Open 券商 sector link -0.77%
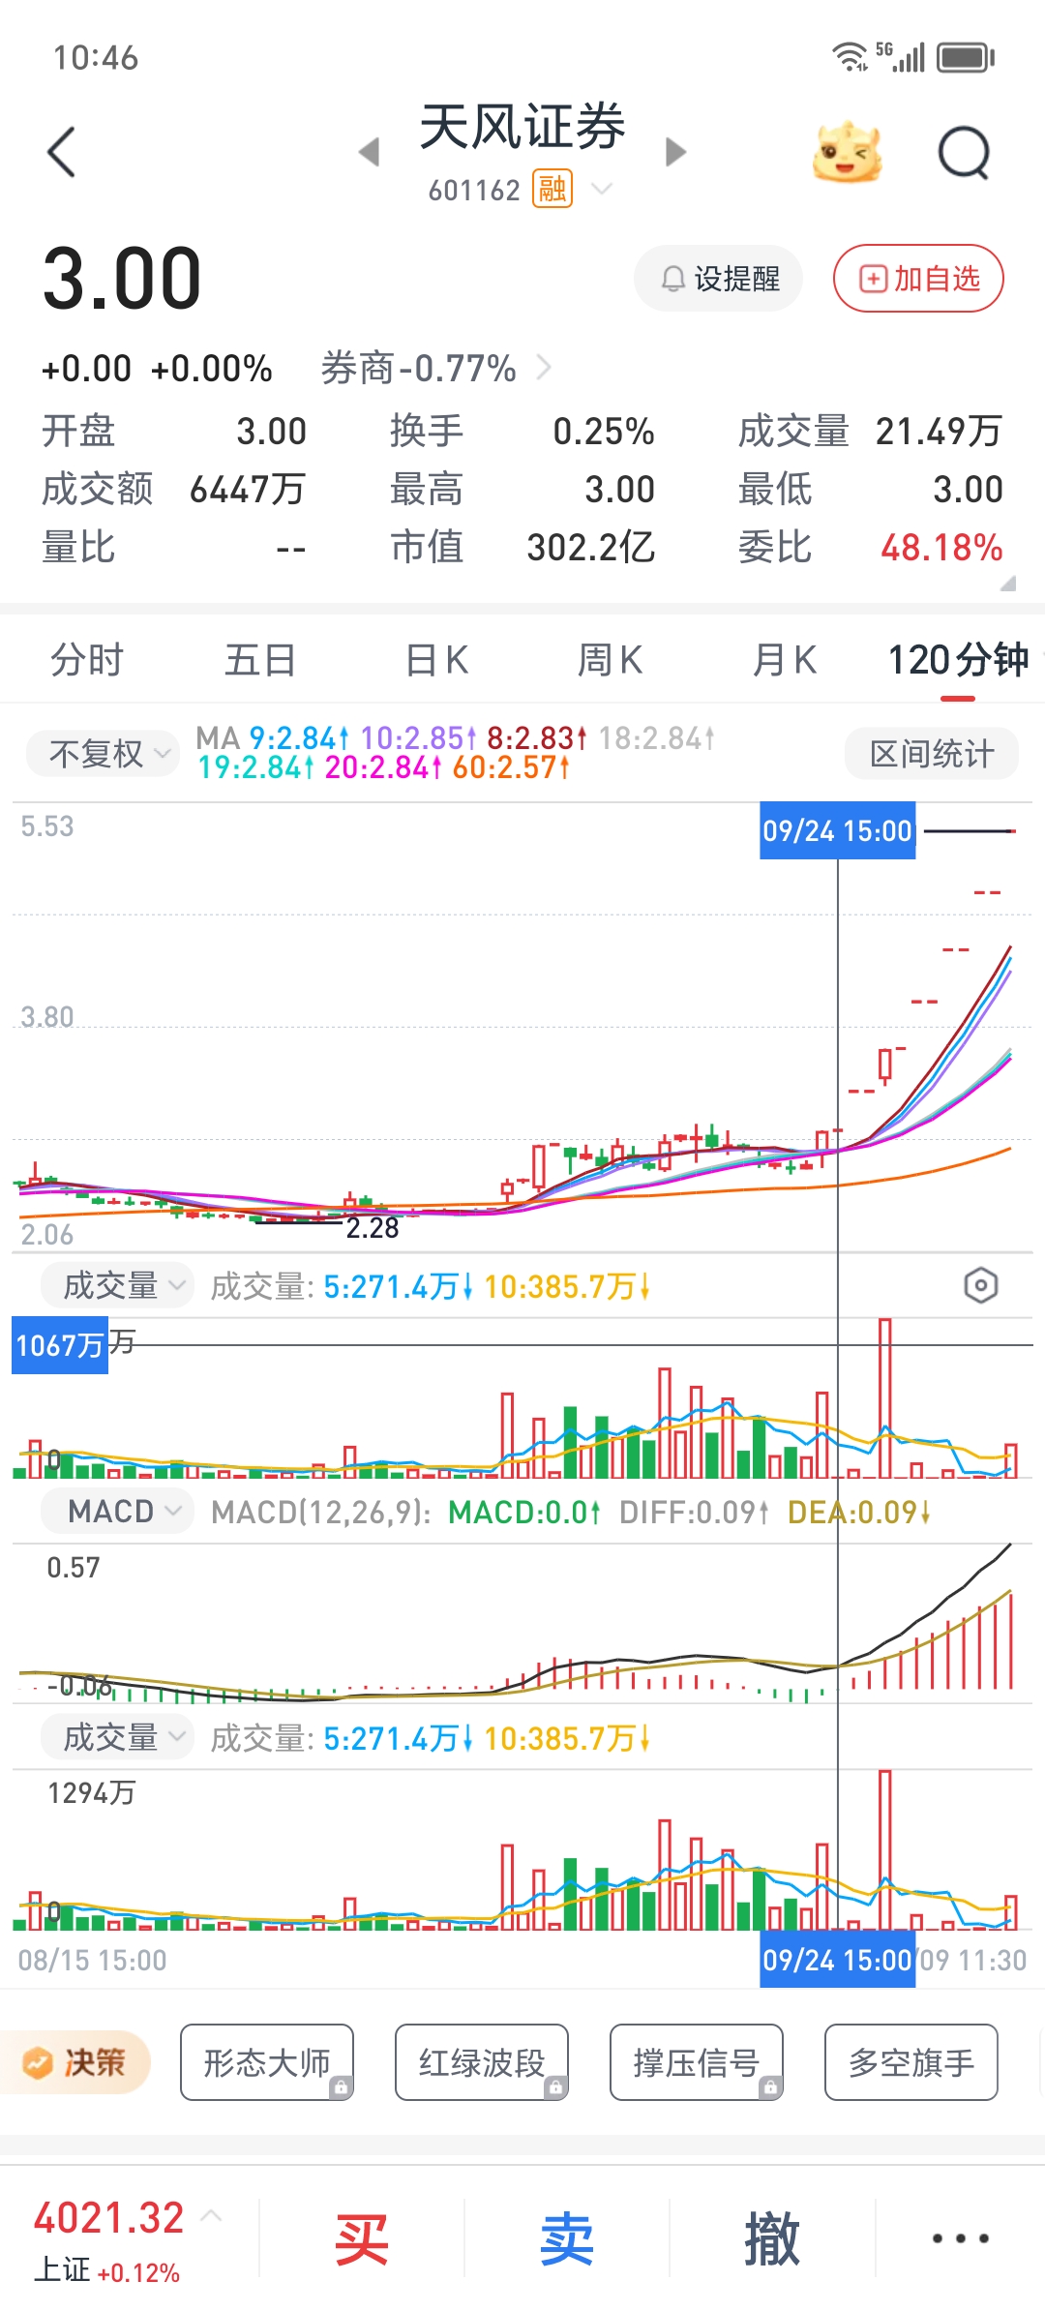 [x=435, y=369]
